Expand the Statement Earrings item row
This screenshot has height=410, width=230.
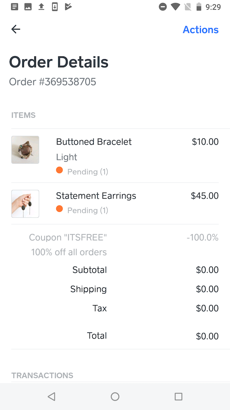coord(115,202)
